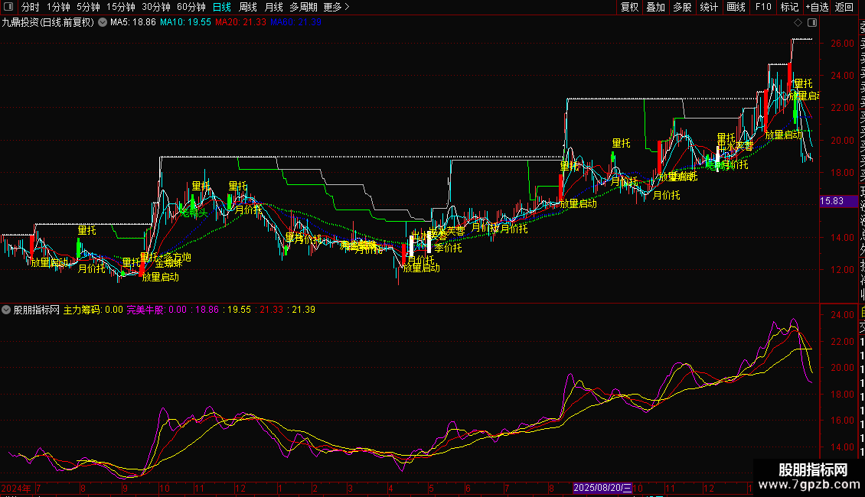Open the F10 company info

(x=763, y=7)
